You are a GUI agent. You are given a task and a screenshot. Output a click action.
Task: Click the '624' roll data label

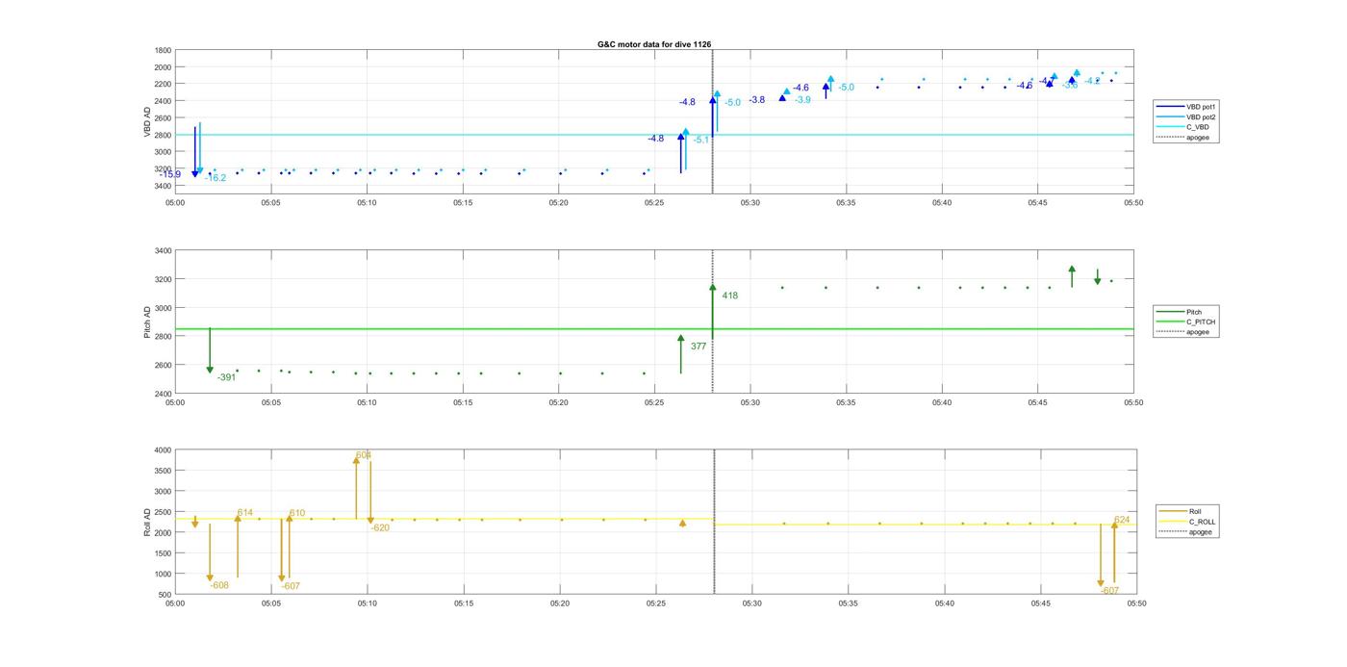coord(1122,520)
